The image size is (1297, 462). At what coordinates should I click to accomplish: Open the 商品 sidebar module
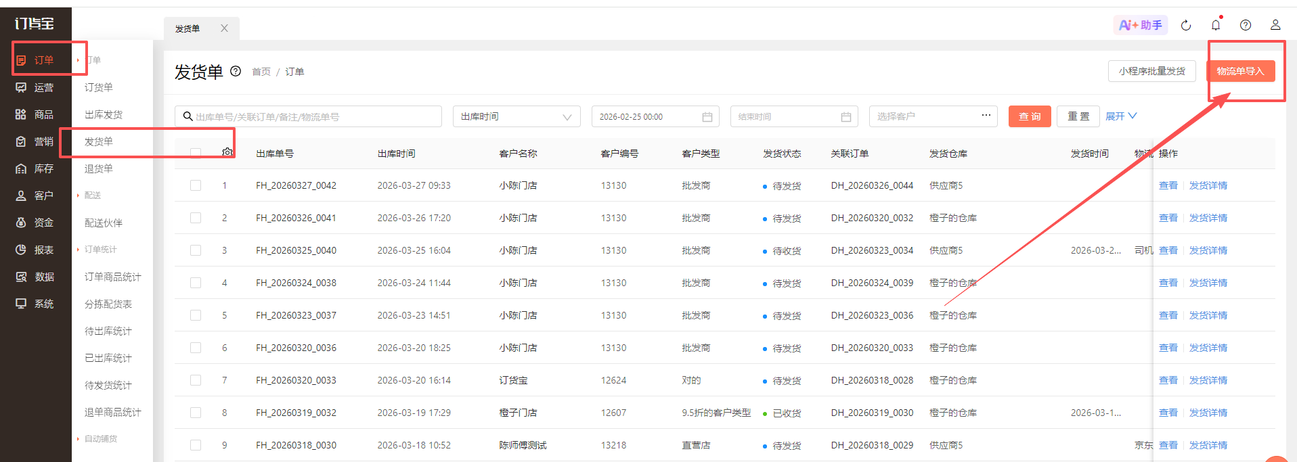pyautogui.click(x=35, y=114)
